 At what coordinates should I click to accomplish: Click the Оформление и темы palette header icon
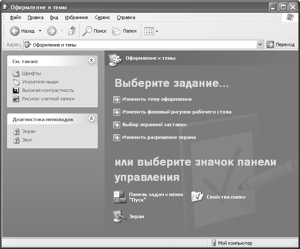115,60
